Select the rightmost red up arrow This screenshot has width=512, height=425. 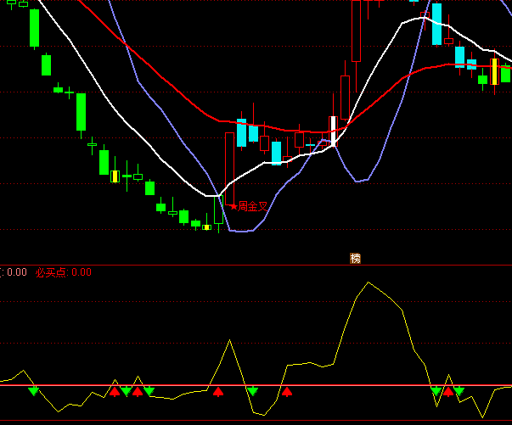pos(448,391)
